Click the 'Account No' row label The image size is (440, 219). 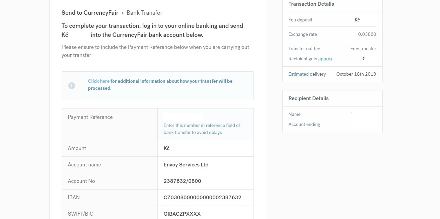click(81, 181)
